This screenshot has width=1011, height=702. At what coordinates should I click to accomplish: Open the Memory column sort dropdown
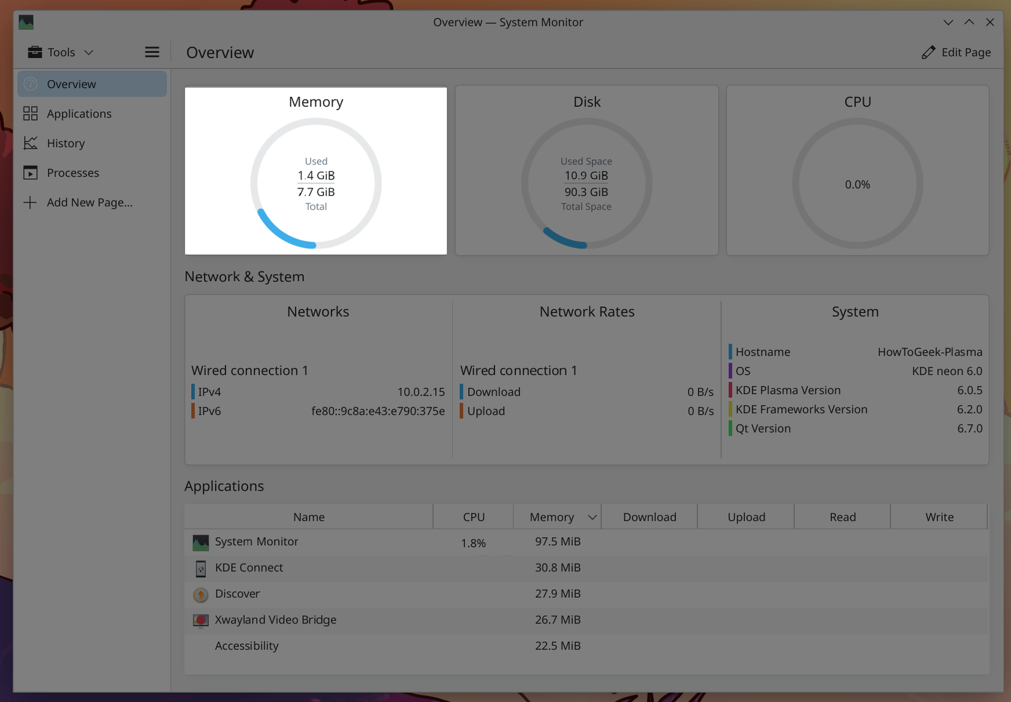tap(591, 516)
